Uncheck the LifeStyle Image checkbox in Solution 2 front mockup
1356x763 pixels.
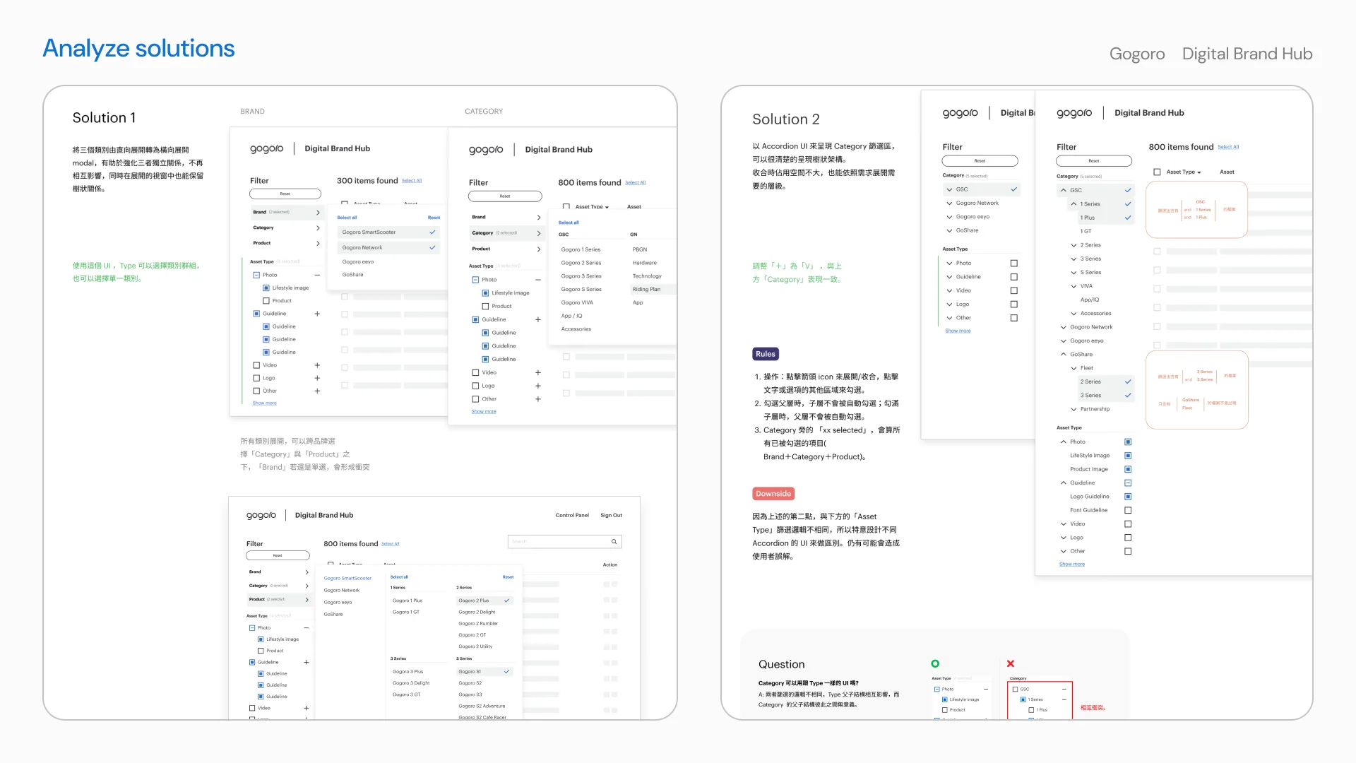pos(1128,456)
